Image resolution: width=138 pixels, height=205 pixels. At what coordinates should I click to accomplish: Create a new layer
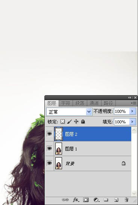pyautogui.click(x=116, y=200)
